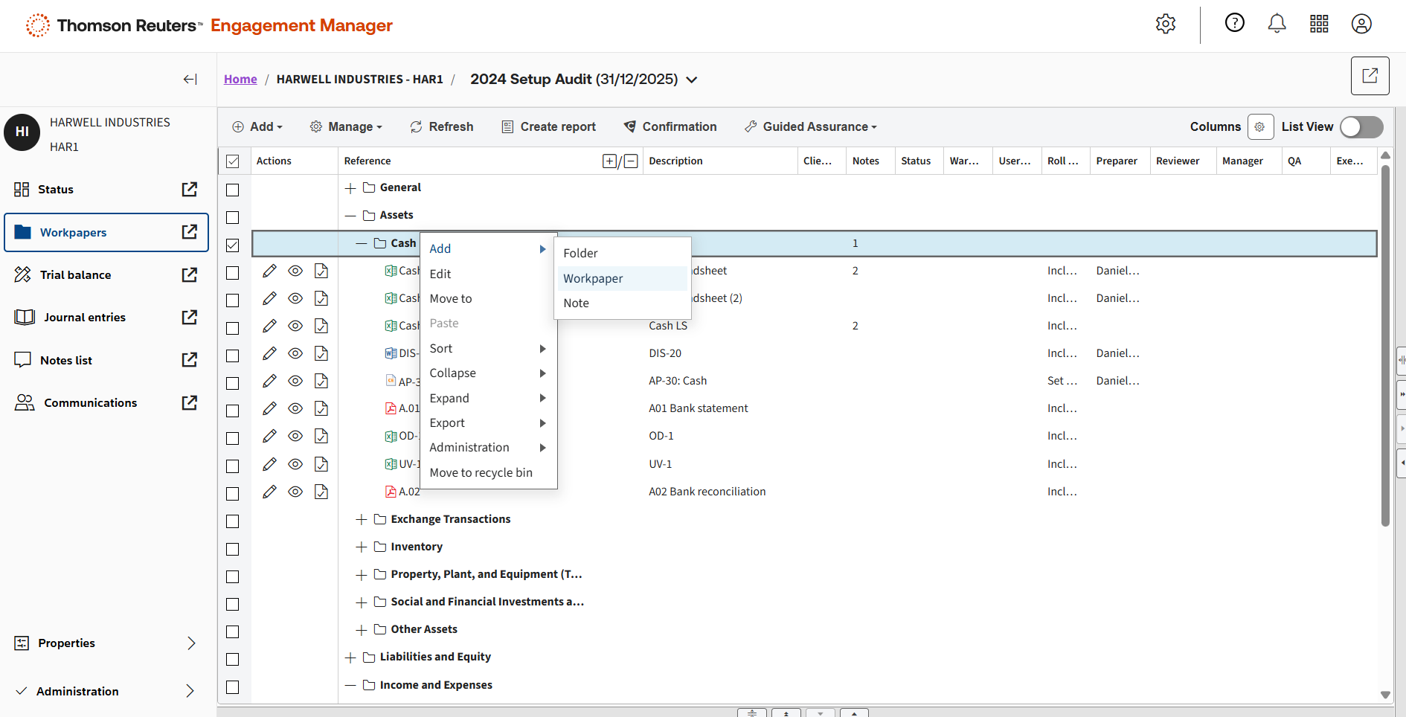Open the help question mark icon
Screen dimensions: 1406x717
[x=1234, y=24]
